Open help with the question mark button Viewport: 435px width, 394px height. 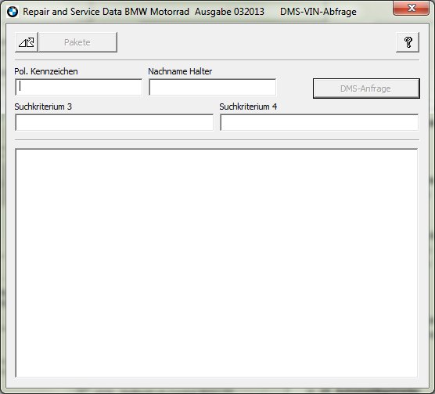coord(408,42)
